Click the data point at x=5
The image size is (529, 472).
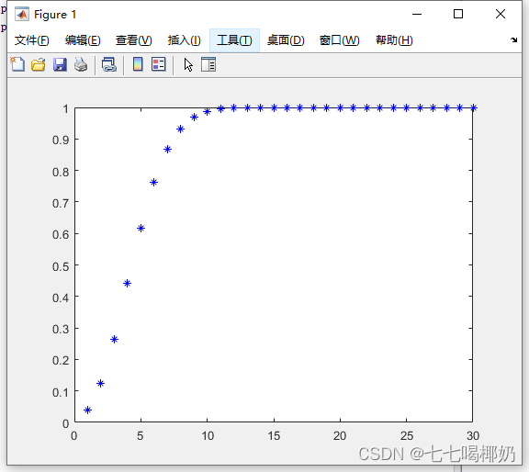click(141, 229)
